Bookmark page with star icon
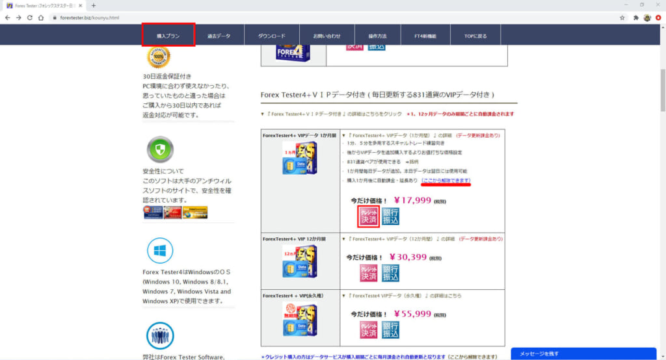666x360 pixels. (622, 18)
